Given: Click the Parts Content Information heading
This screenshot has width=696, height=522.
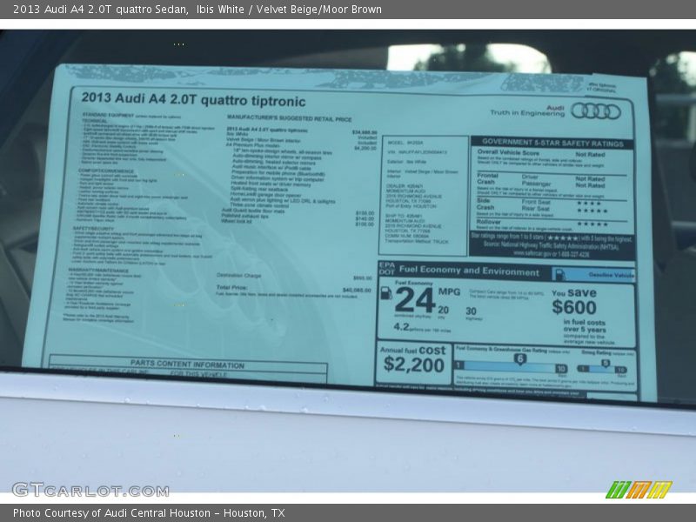Looking at the screenshot, I should 187,364.
